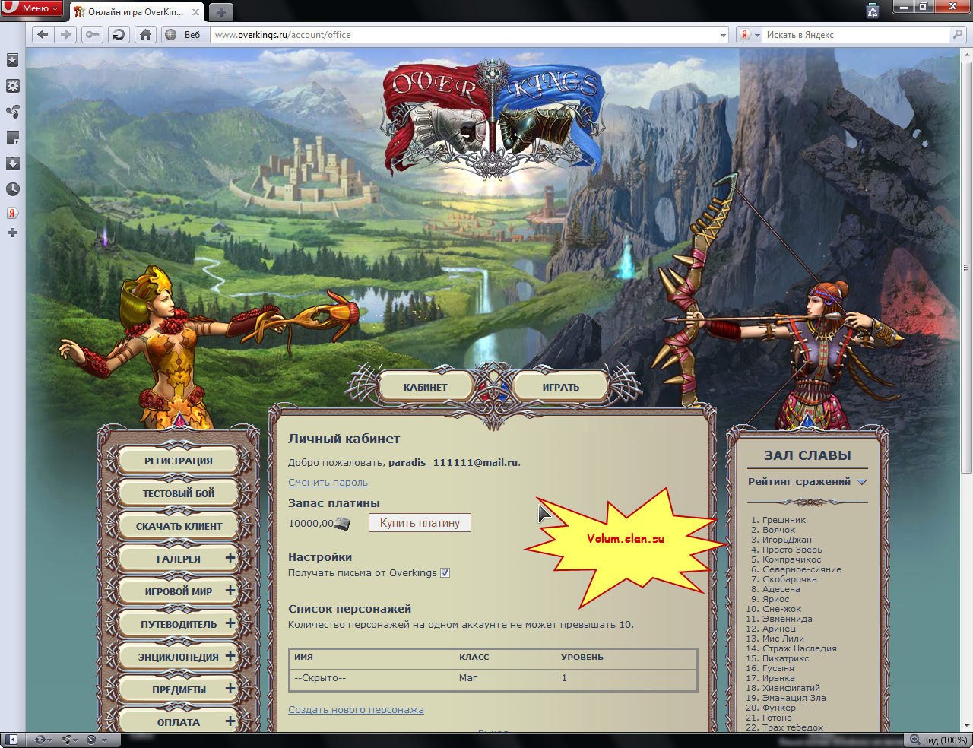Open closed tabs recycle bin
Screen dimensions: 973x748
(873, 10)
